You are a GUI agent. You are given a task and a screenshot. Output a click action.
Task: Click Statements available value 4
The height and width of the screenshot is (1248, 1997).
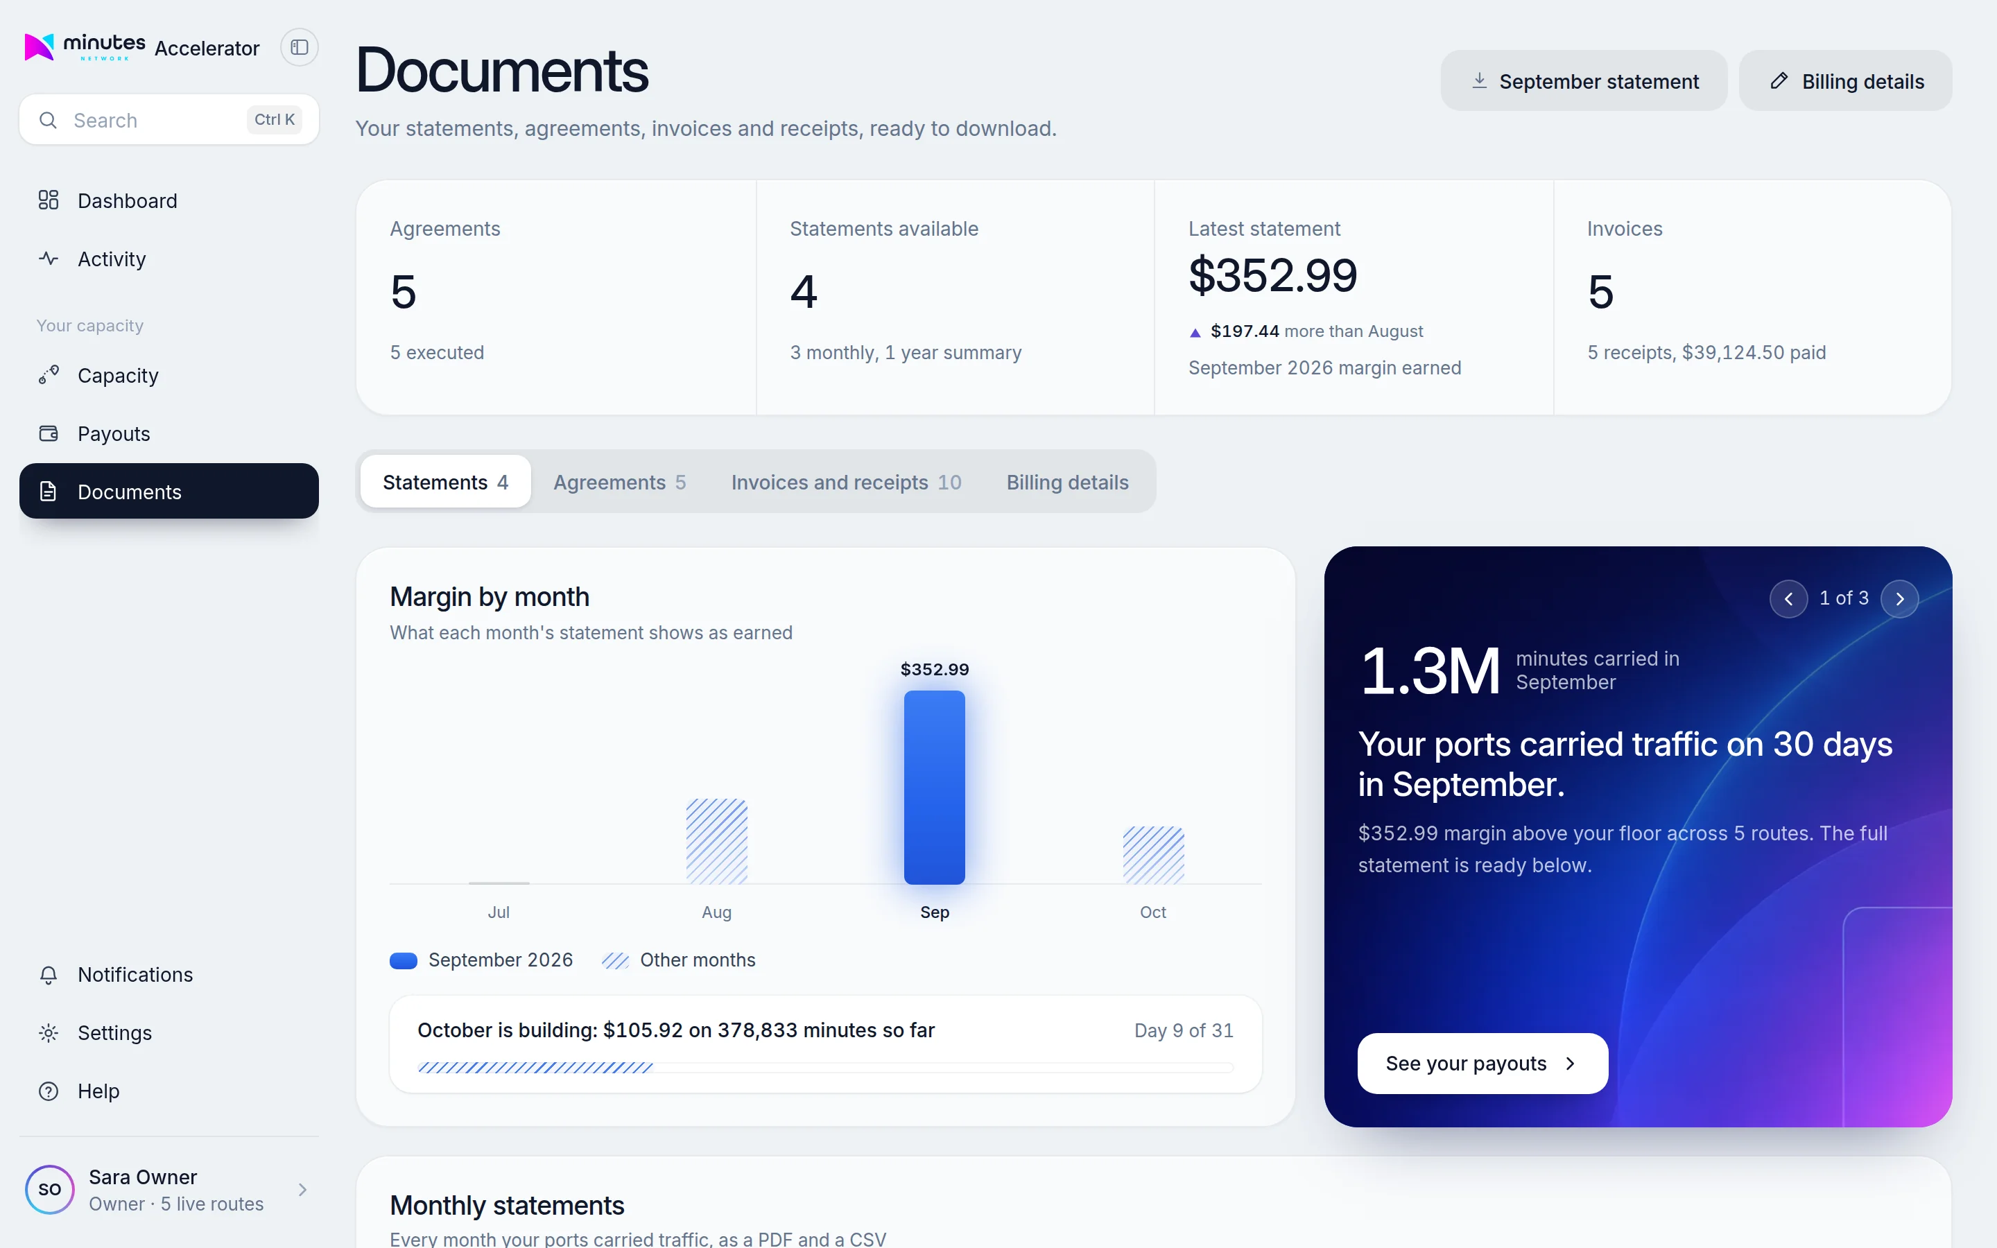point(804,291)
